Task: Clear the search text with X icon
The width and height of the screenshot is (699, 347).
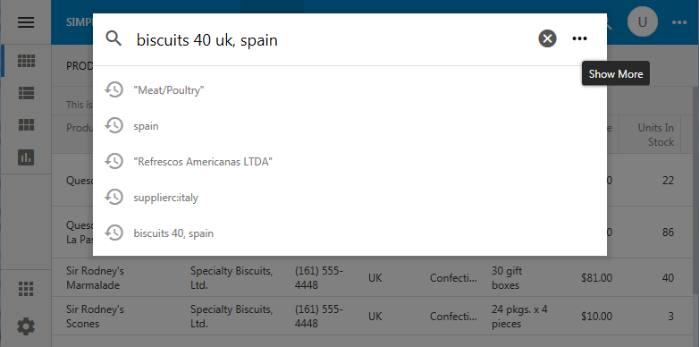Action: pyautogui.click(x=547, y=38)
